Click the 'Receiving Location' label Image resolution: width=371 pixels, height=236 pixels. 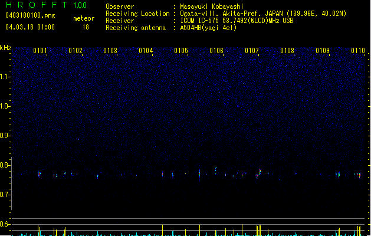[x=137, y=14]
